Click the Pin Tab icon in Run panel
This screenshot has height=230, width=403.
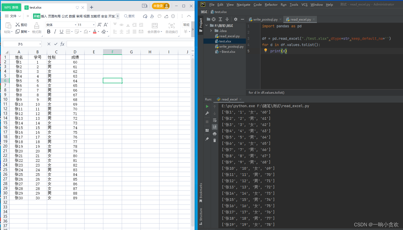(207, 139)
